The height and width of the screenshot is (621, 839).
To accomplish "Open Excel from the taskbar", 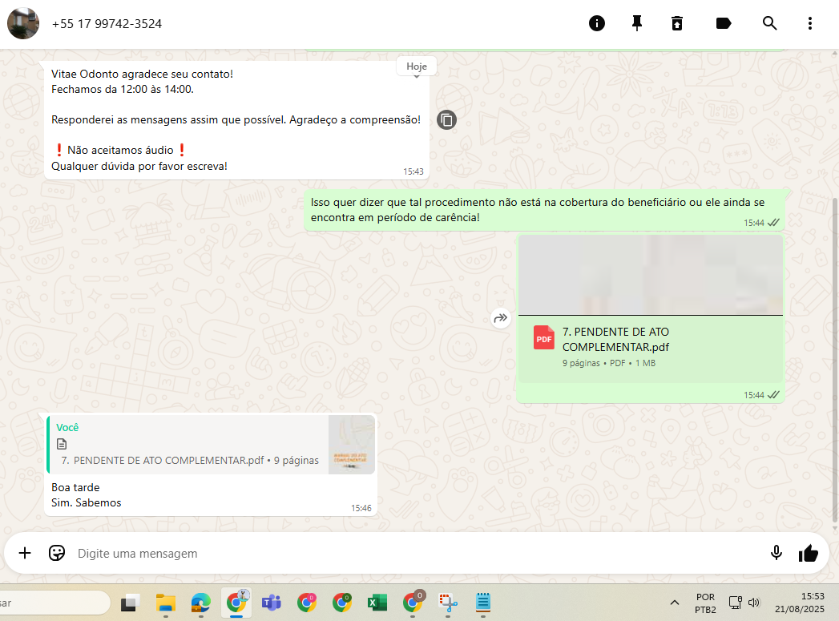I will 377,603.
